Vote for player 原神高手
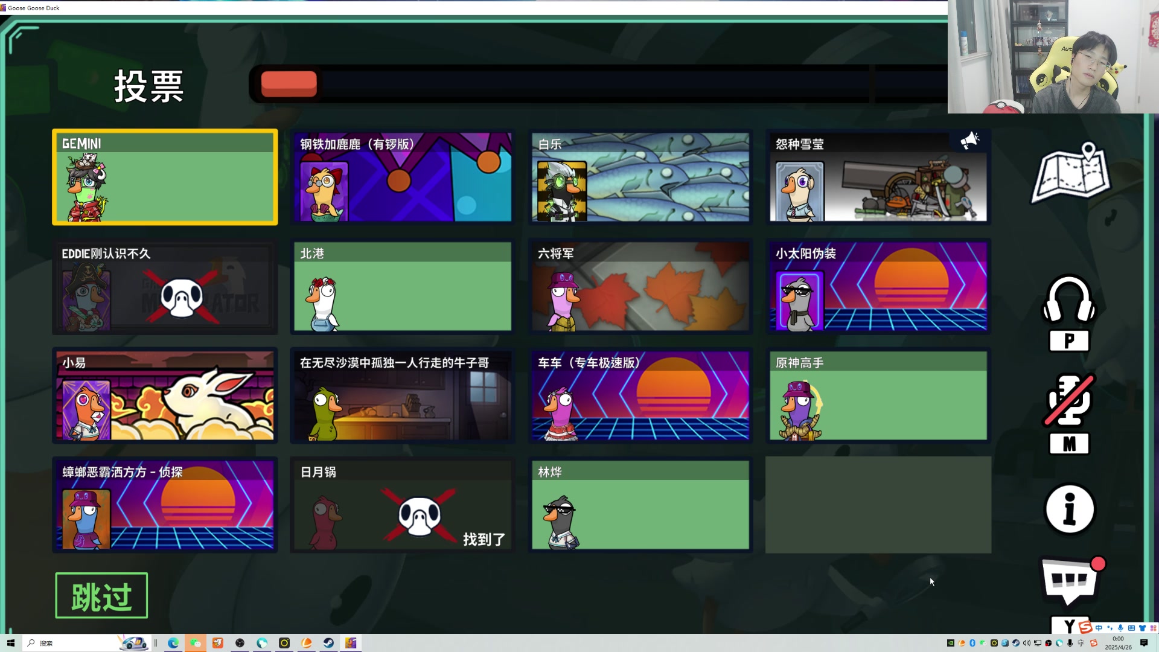Image resolution: width=1159 pixels, height=652 pixels. click(878, 395)
